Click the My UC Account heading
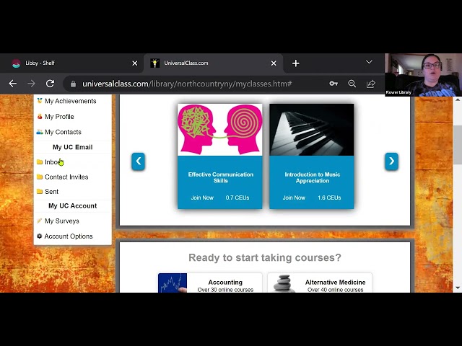The image size is (462, 346). coord(72,205)
